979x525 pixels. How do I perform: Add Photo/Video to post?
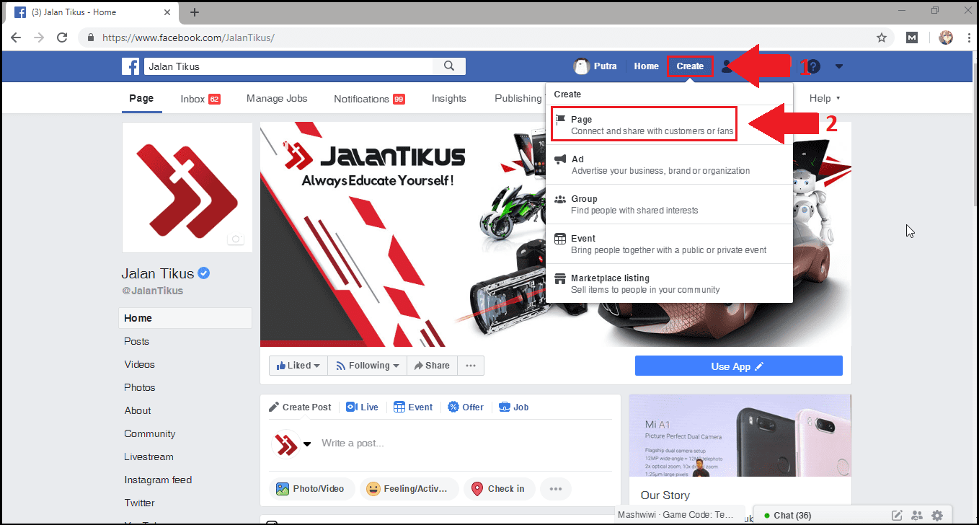click(x=312, y=489)
